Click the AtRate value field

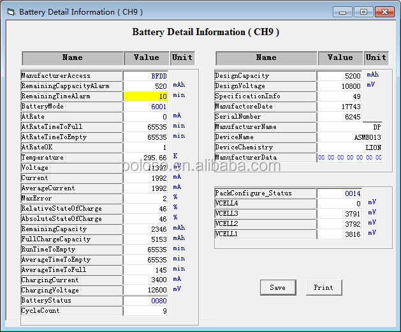(x=145, y=117)
